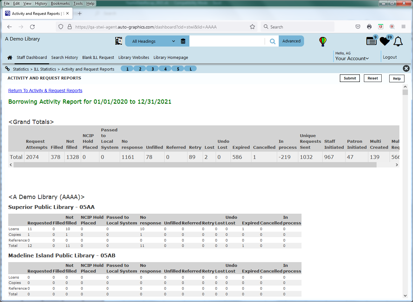Screen dimensions: 413x302
Task: Open the View menu
Action: 27,3
